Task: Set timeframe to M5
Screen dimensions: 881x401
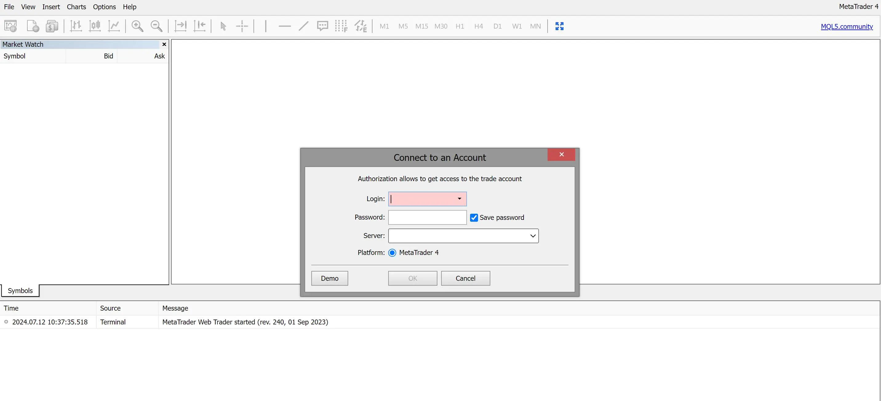Action: click(403, 26)
